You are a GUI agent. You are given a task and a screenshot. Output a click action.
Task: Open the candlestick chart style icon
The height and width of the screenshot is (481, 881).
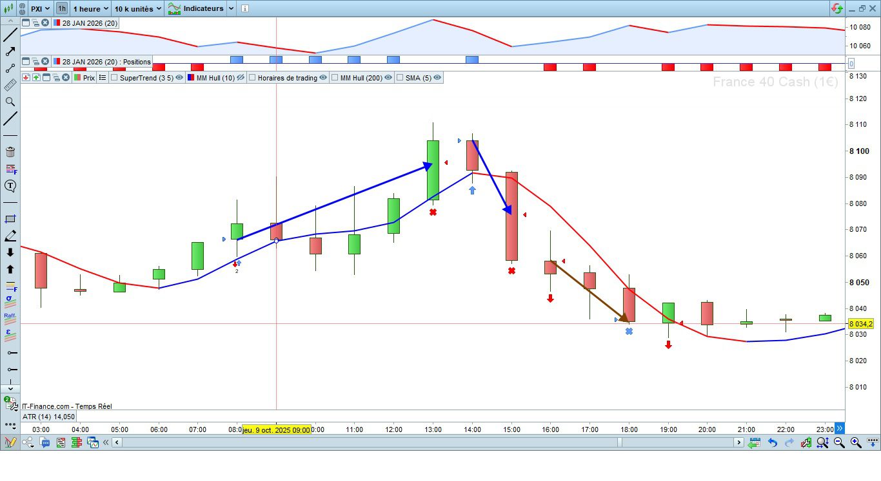[x=10, y=9]
